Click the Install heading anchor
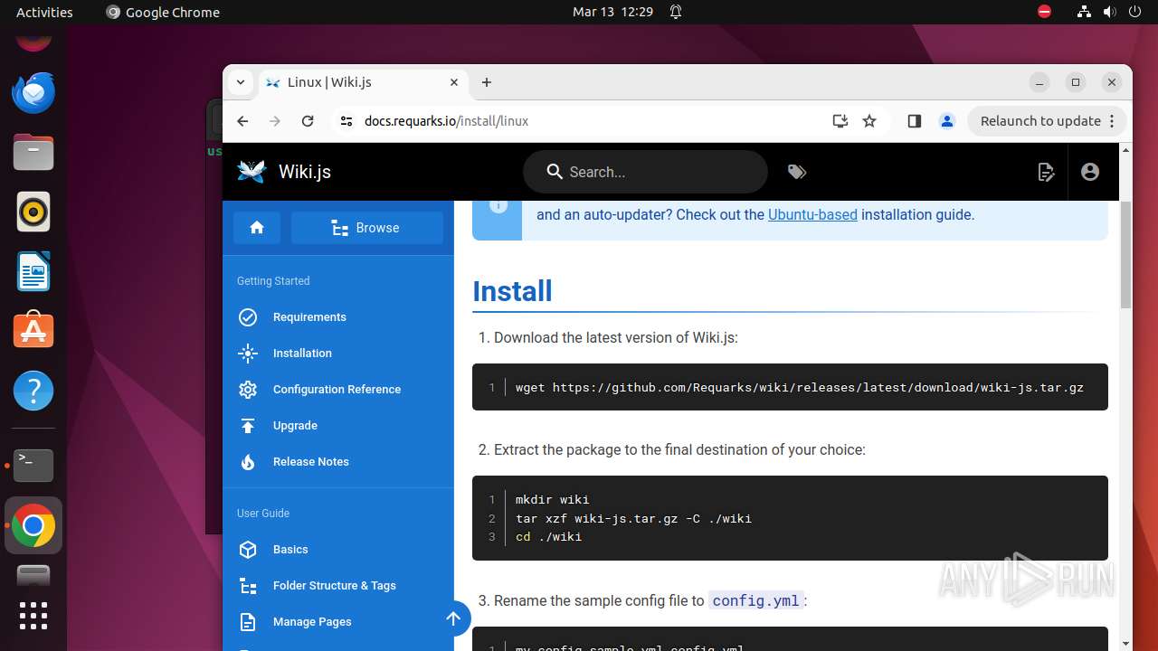 512,291
